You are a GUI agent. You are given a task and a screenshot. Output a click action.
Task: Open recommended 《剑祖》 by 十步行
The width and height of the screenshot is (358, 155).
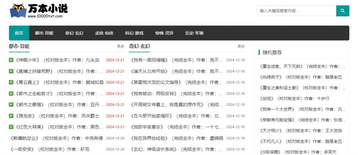(x=294, y=99)
